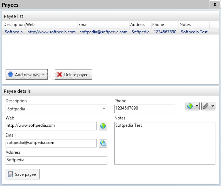
Task: Sort by the Phone column header
Action: pyautogui.click(x=165, y=25)
